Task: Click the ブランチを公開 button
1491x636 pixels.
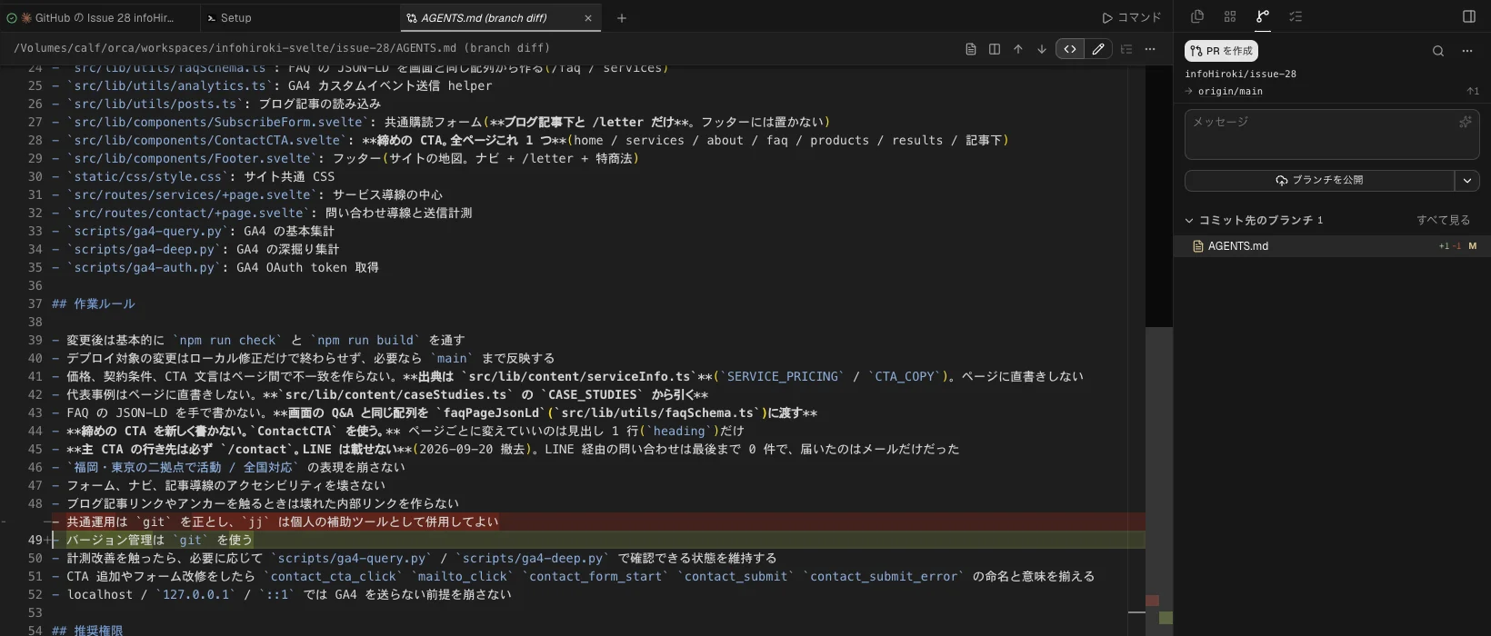Action: coord(1320,180)
